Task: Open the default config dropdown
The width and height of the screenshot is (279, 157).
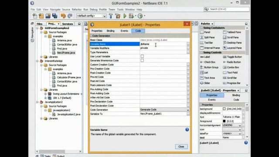Action: pos(104,16)
